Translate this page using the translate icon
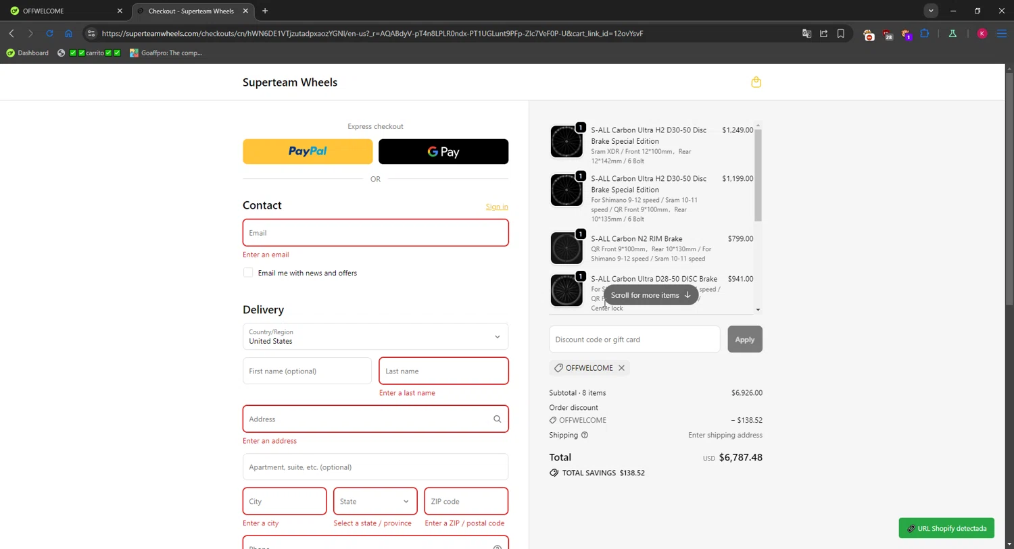Image resolution: width=1014 pixels, height=549 pixels. click(806, 33)
